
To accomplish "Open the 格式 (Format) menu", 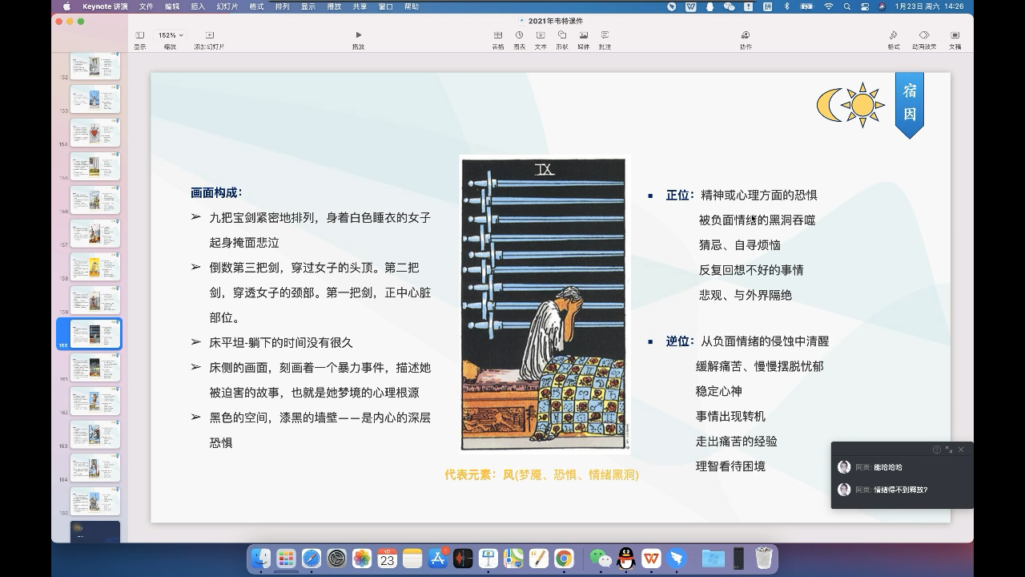I will (256, 6).
